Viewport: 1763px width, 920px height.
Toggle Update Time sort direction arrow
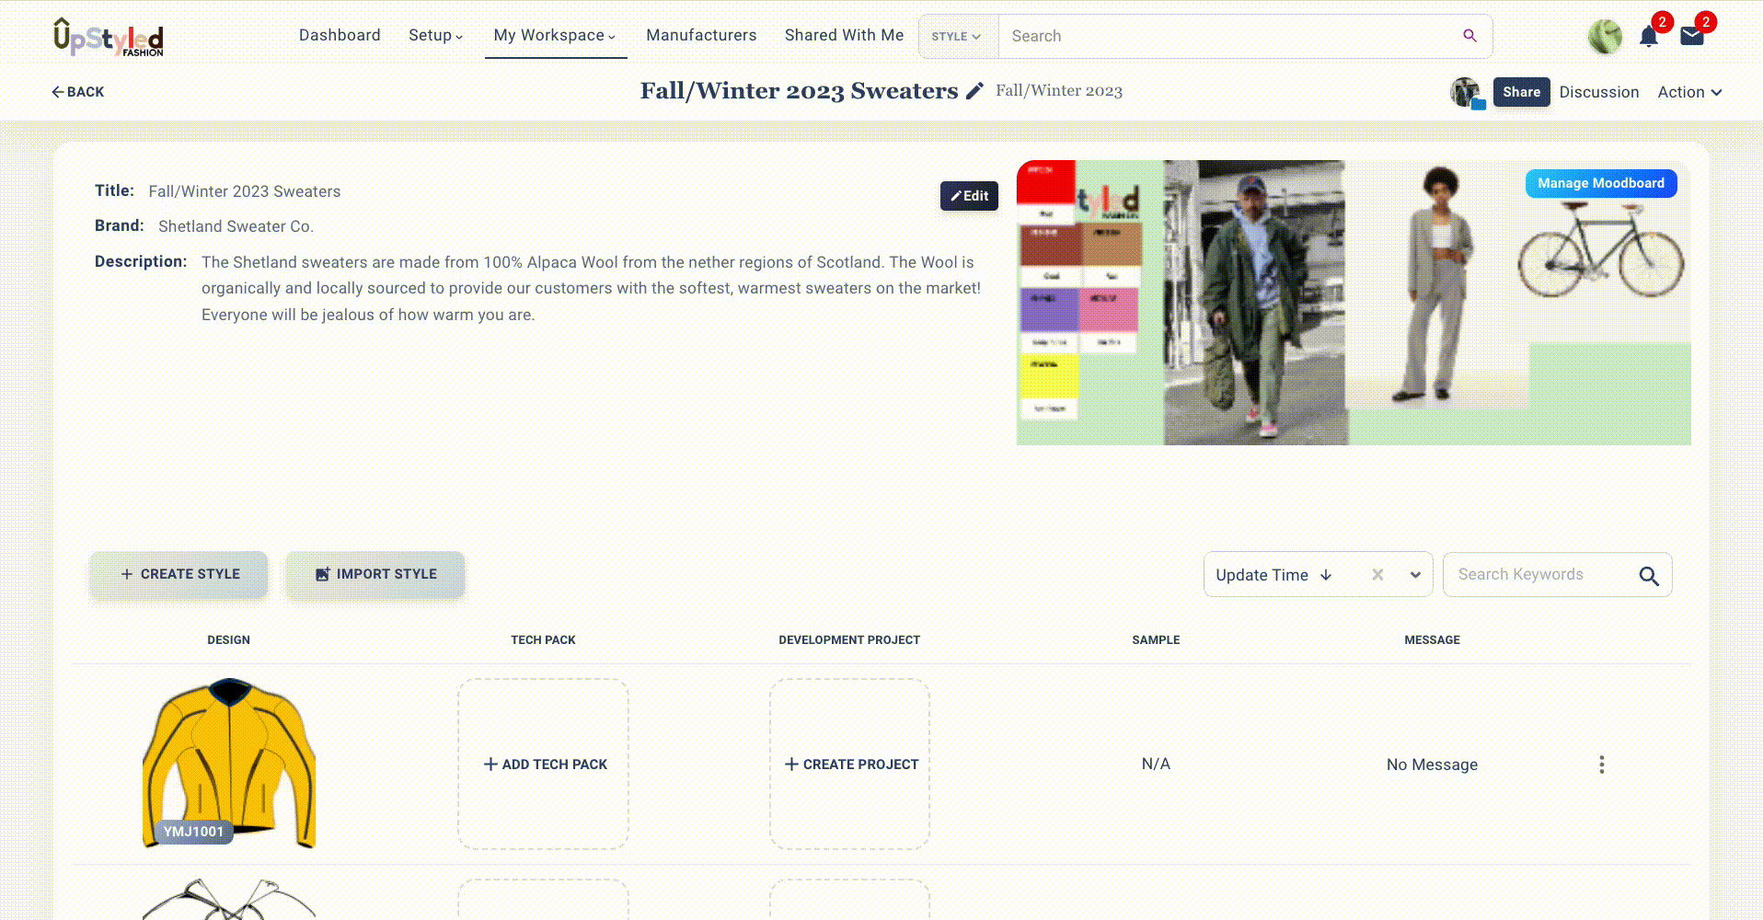(x=1326, y=575)
